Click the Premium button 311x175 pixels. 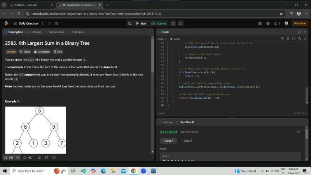pyautogui.click(x=300, y=23)
